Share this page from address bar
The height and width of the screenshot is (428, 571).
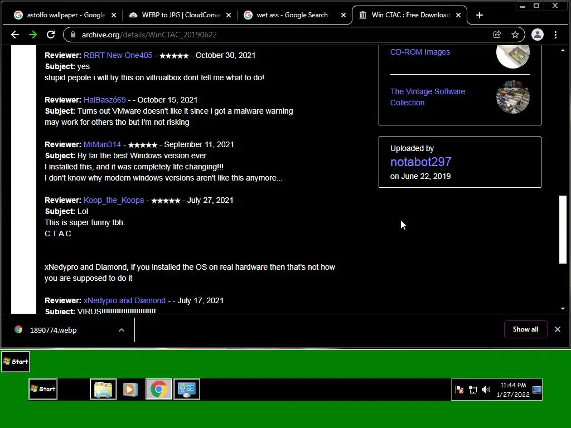tap(497, 35)
